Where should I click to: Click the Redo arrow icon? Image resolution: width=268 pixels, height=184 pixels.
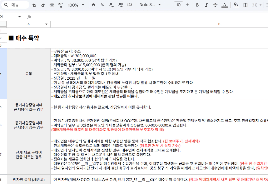(43, 5)
